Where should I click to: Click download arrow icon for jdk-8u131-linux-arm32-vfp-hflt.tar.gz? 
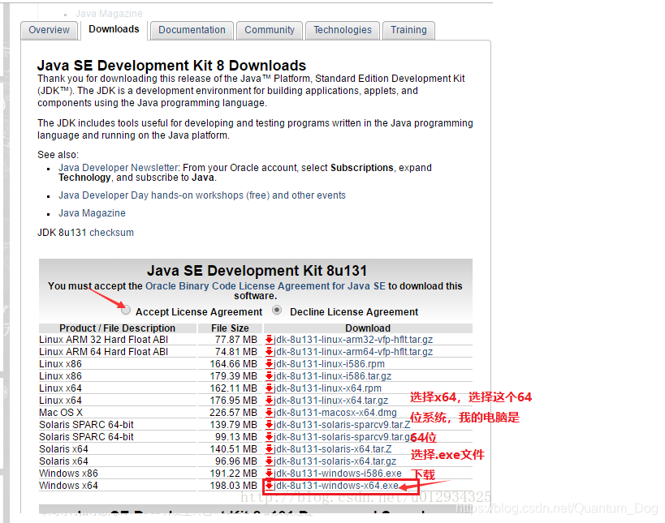tap(269, 340)
